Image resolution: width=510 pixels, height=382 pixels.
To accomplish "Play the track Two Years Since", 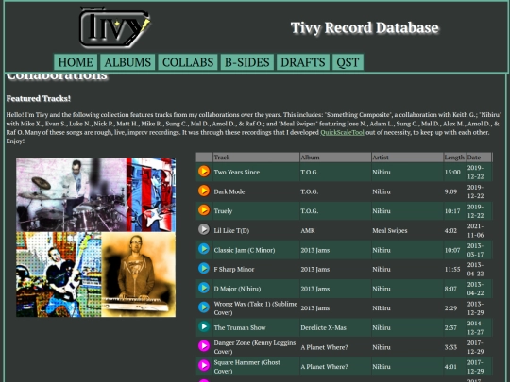I will (x=204, y=171).
